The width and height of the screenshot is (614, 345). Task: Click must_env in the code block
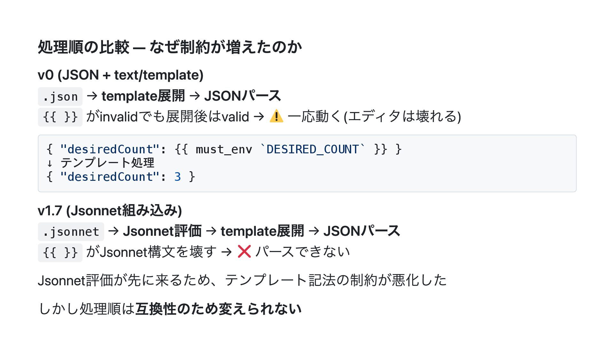coord(224,149)
